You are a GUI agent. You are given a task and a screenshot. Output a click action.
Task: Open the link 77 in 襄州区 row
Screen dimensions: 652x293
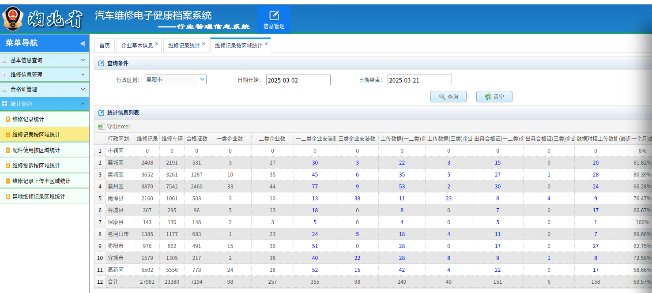coord(315,187)
